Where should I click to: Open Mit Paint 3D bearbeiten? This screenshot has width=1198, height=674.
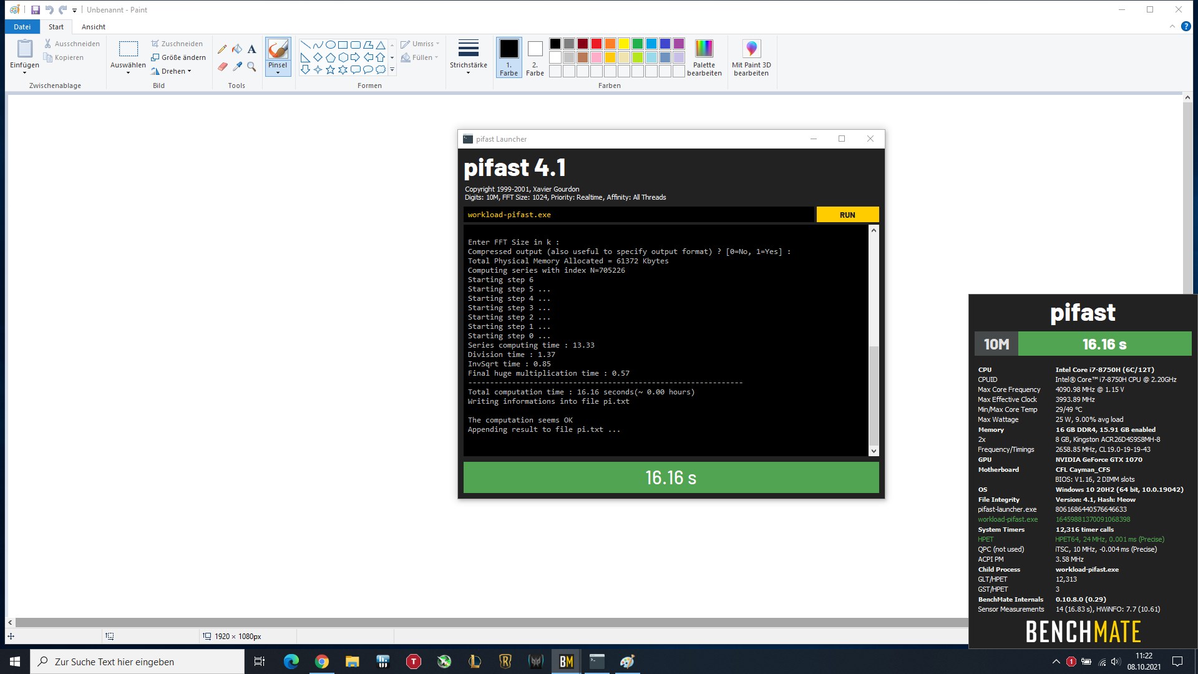point(751,57)
